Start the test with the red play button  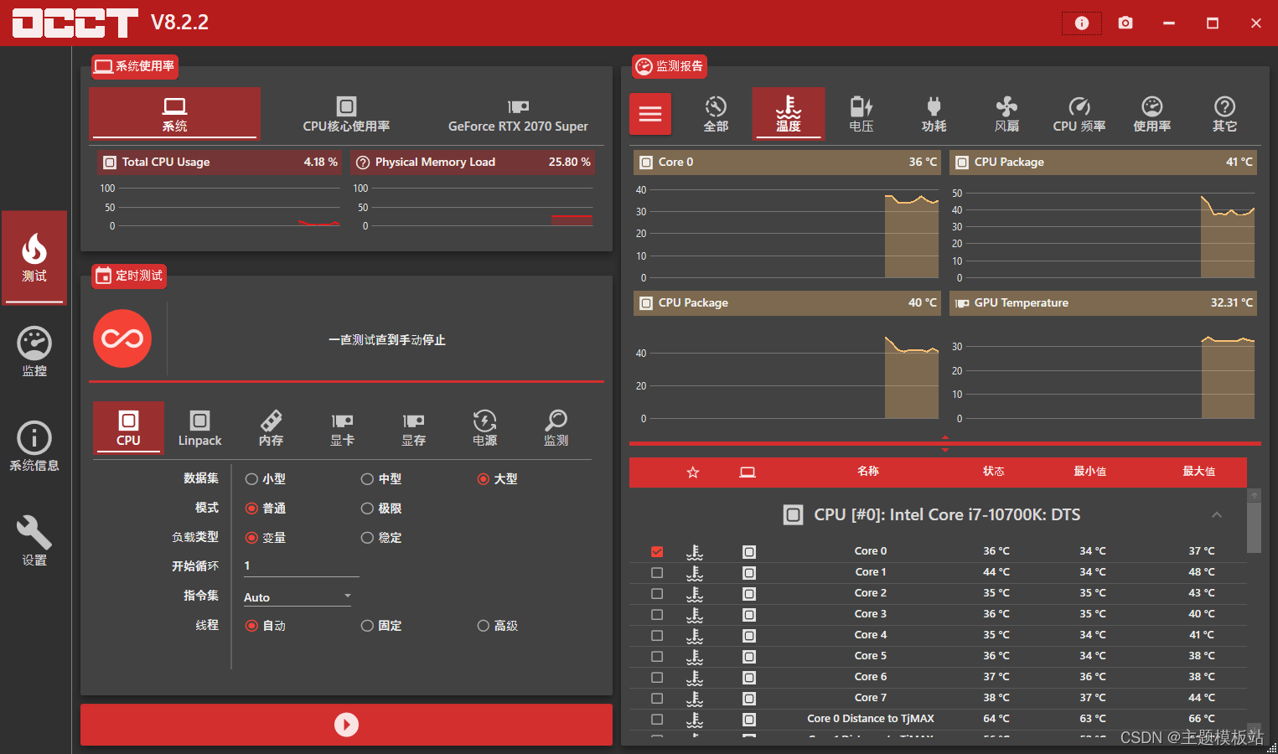[346, 725]
